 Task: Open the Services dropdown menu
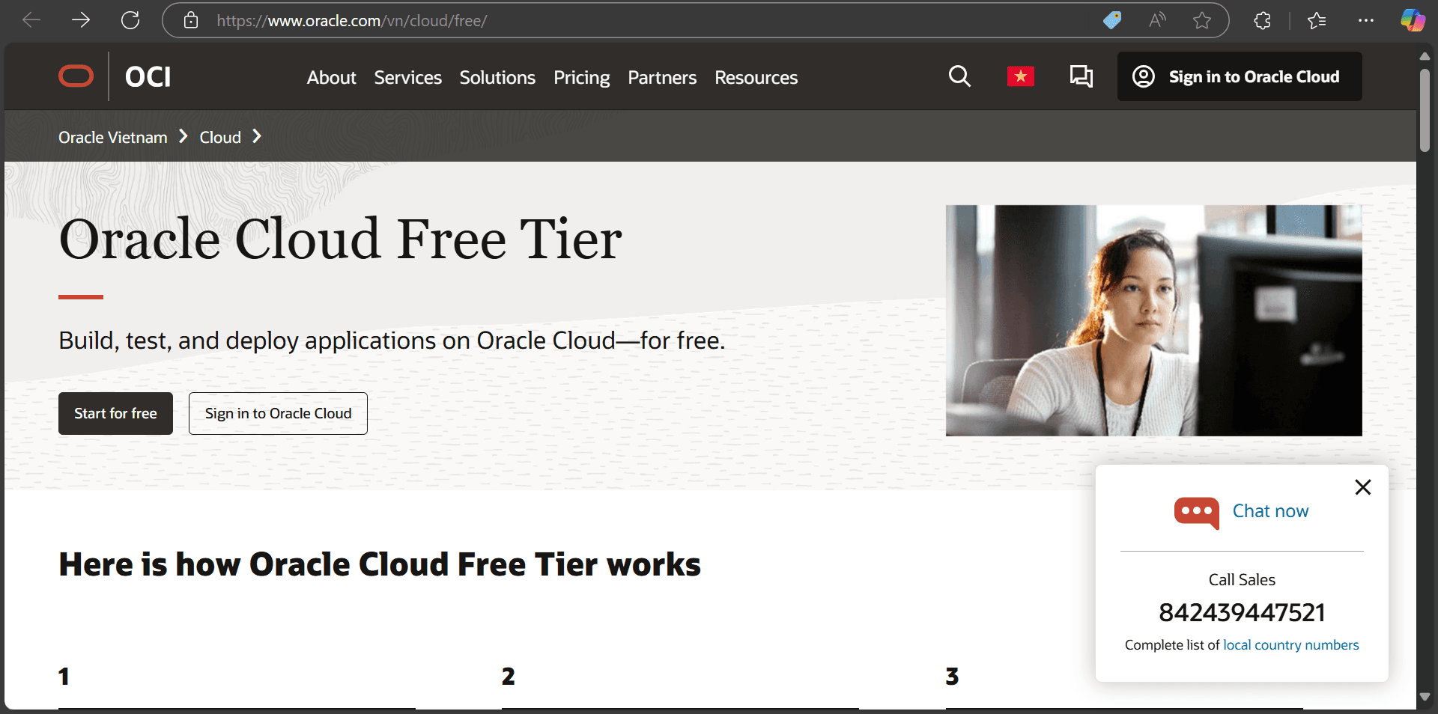pos(407,77)
